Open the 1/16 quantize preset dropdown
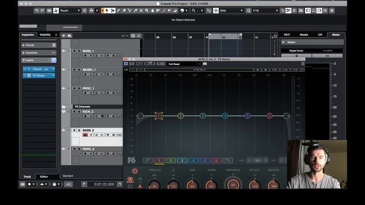365x205 pixels. [x=265, y=11]
